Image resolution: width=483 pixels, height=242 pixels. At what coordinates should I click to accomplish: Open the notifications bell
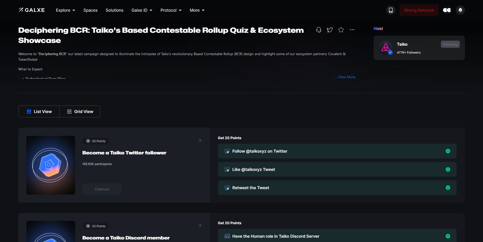[460, 10]
